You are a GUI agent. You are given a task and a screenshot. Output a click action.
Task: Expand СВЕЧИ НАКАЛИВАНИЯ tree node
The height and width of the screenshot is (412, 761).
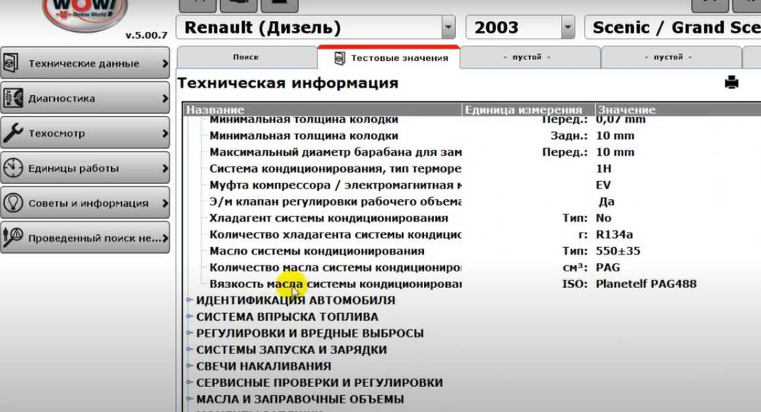[189, 366]
